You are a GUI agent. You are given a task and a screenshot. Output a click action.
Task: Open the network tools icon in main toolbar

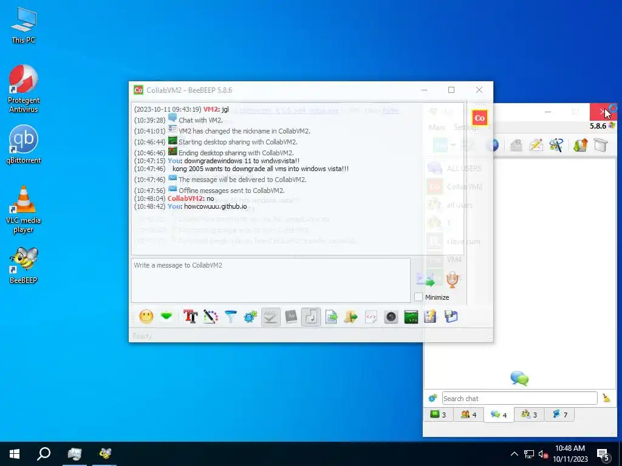(556, 146)
